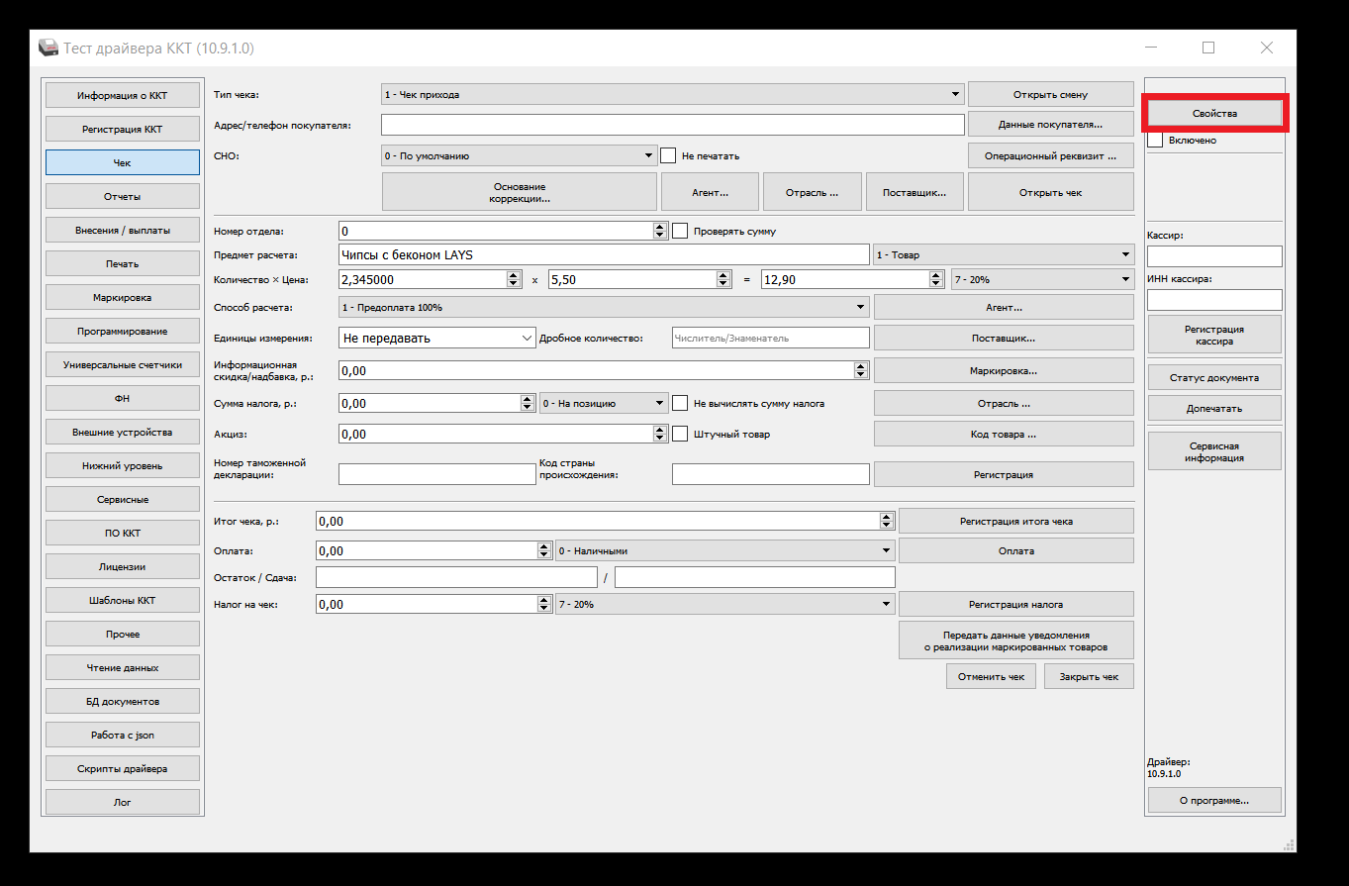The height and width of the screenshot is (886, 1349).
Task: Open the "Лицензии" section
Action: click(123, 567)
